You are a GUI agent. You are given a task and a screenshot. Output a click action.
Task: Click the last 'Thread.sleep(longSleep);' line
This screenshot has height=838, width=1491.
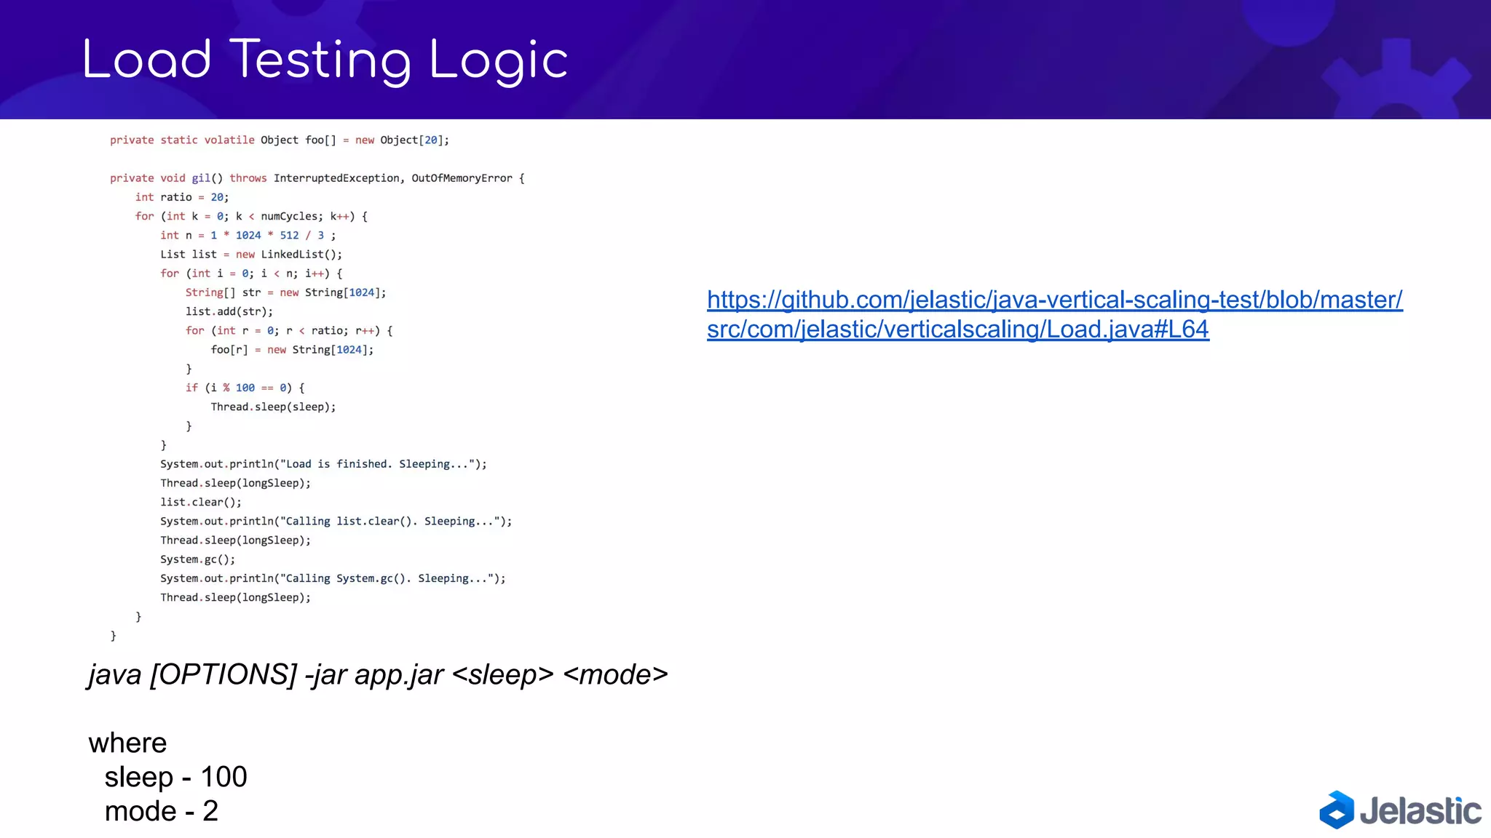pyautogui.click(x=236, y=597)
